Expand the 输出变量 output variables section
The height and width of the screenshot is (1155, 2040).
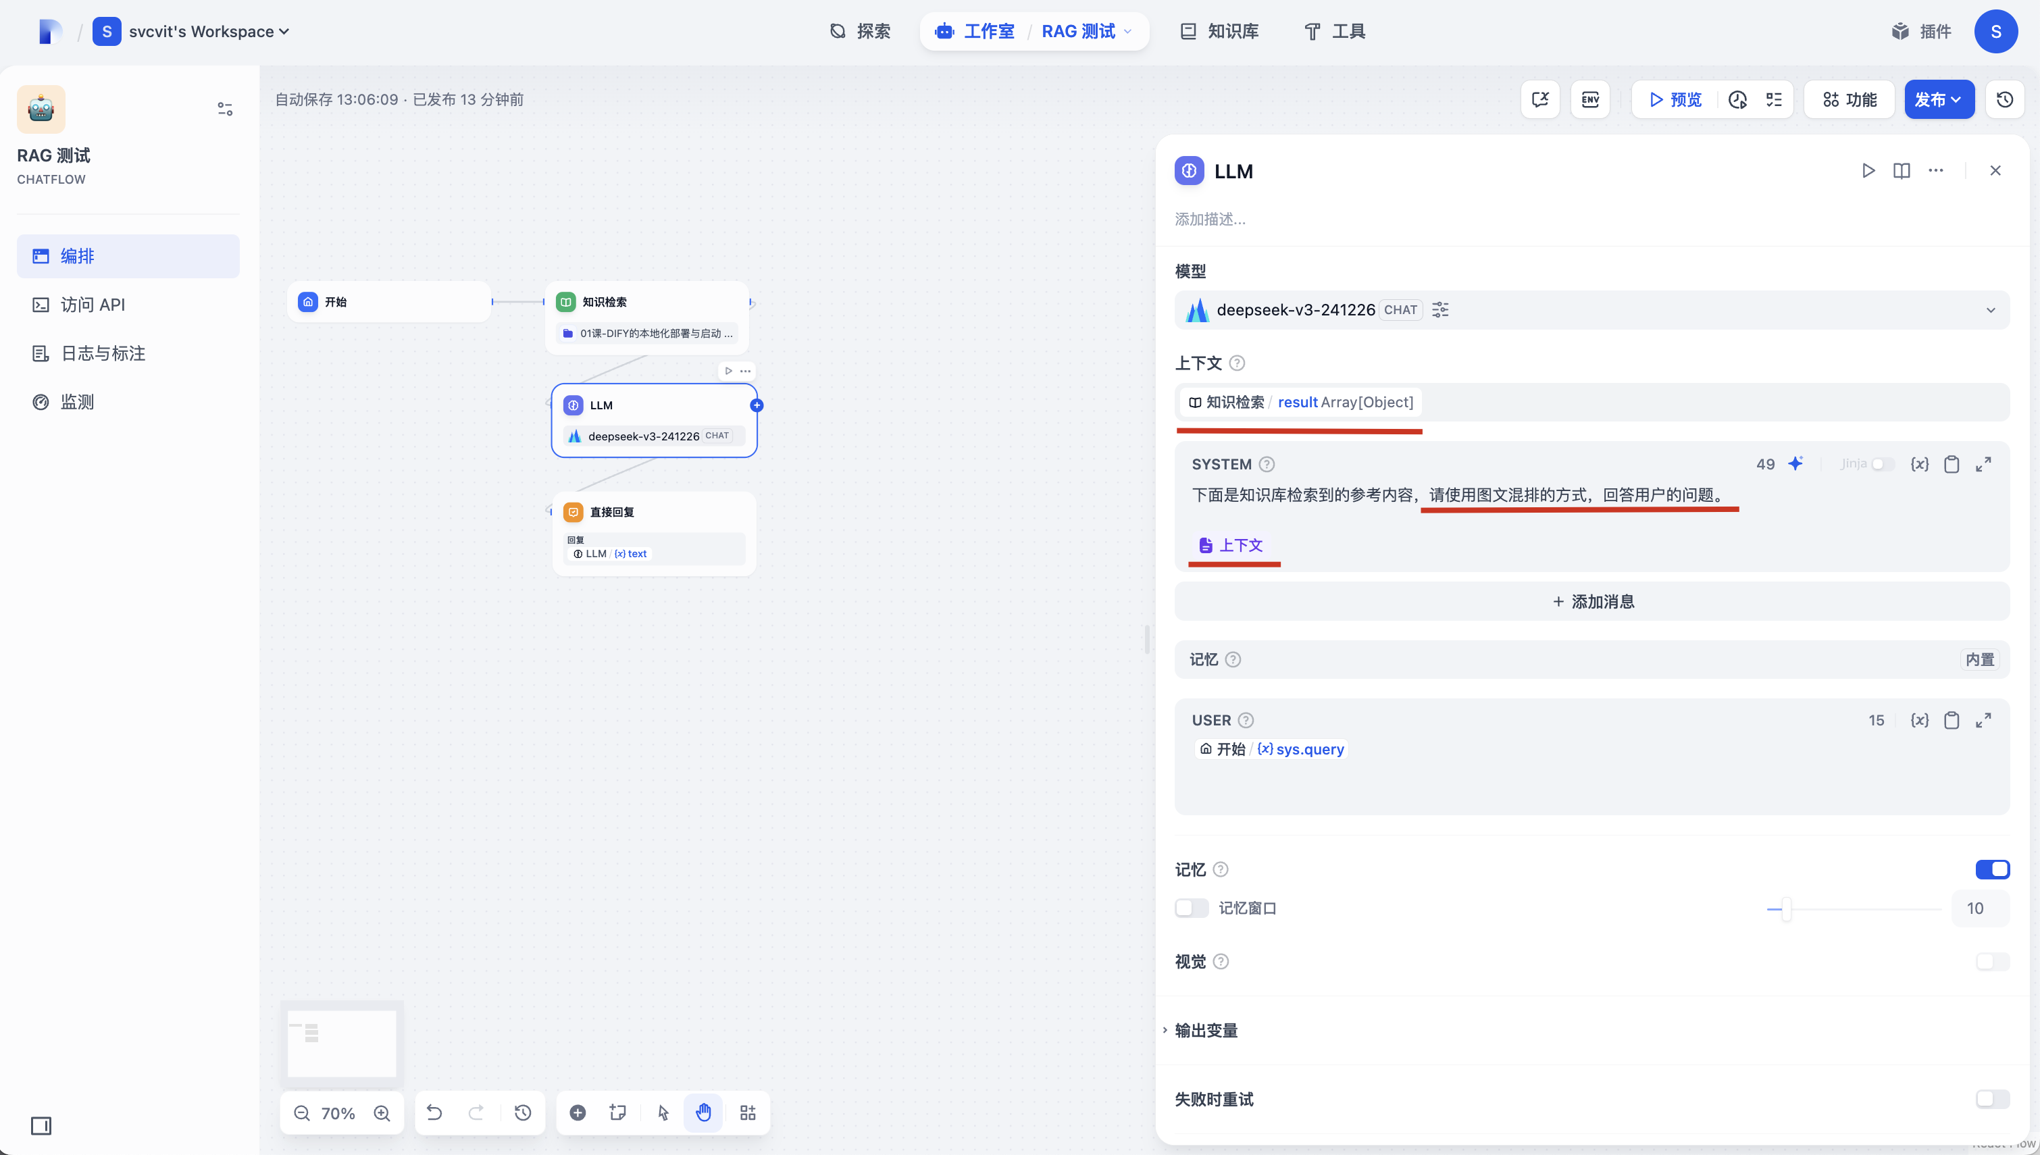(1206, 1029)
